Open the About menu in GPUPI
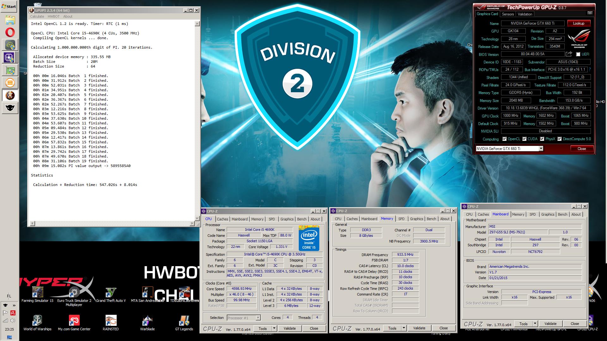 click(68, 16)
